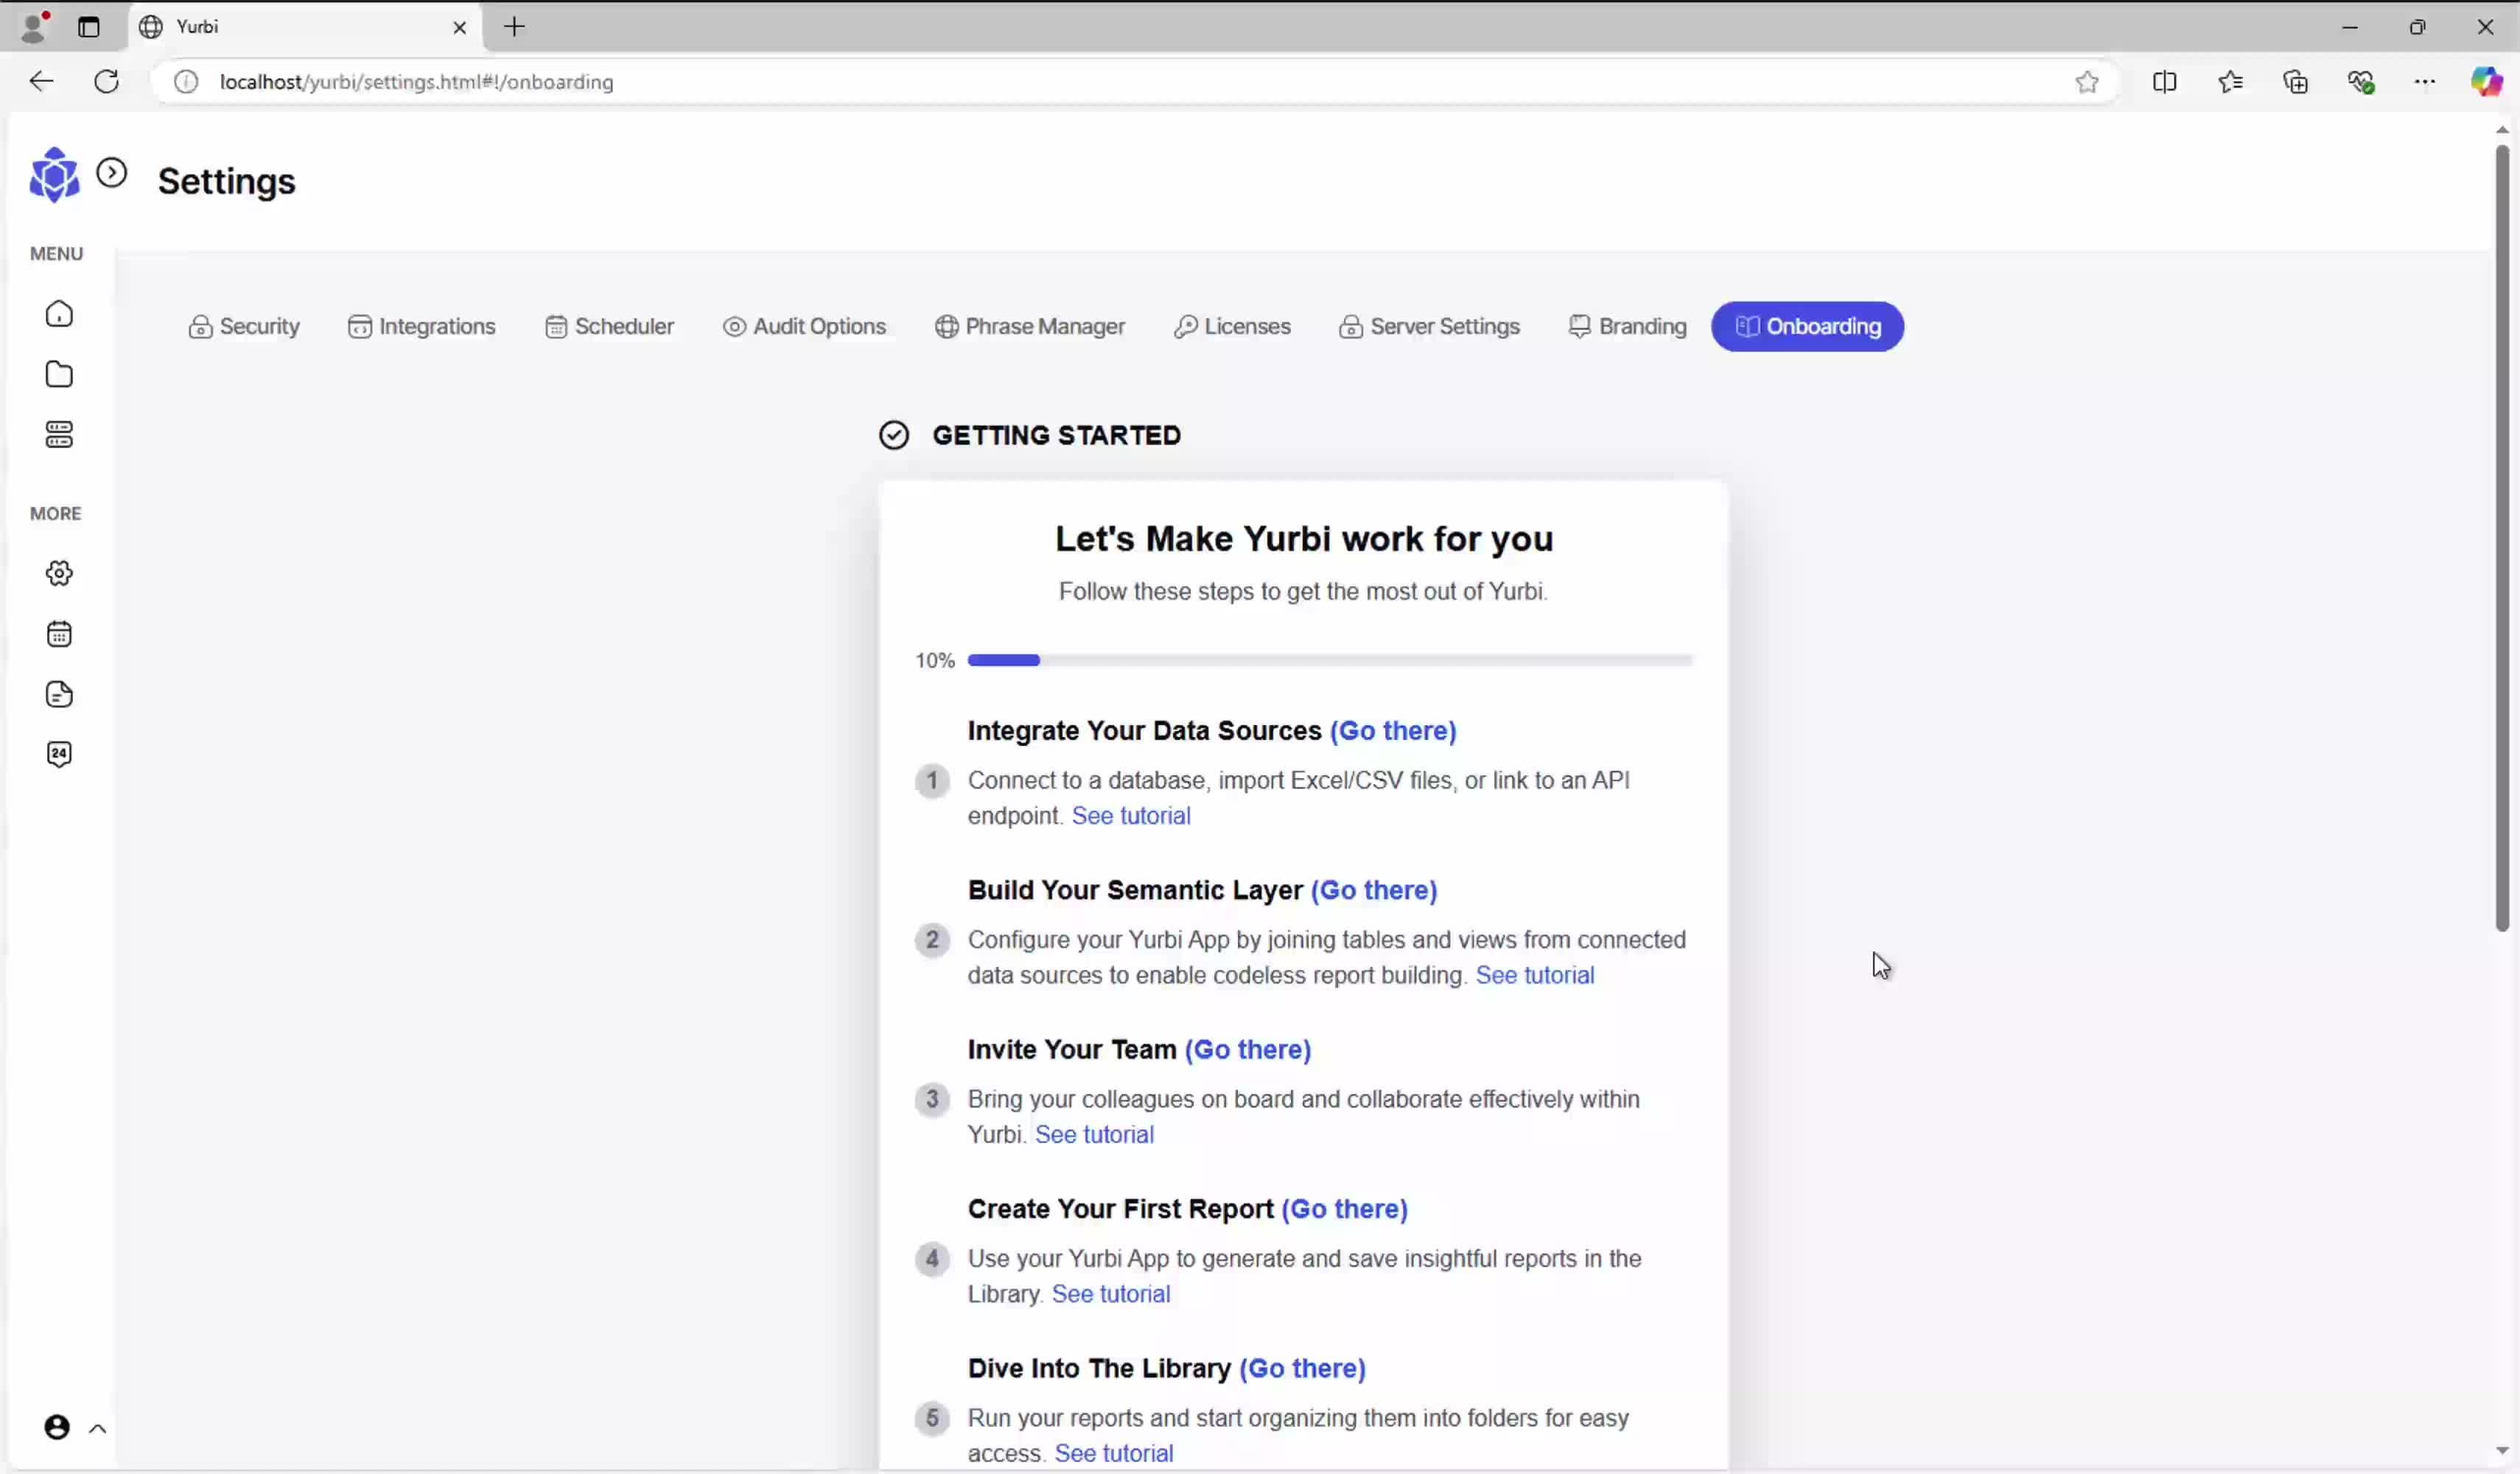Screen dimensions: 2520x1474
Task: Switch to the Scheduler tab
Action: tap(609, 327)
